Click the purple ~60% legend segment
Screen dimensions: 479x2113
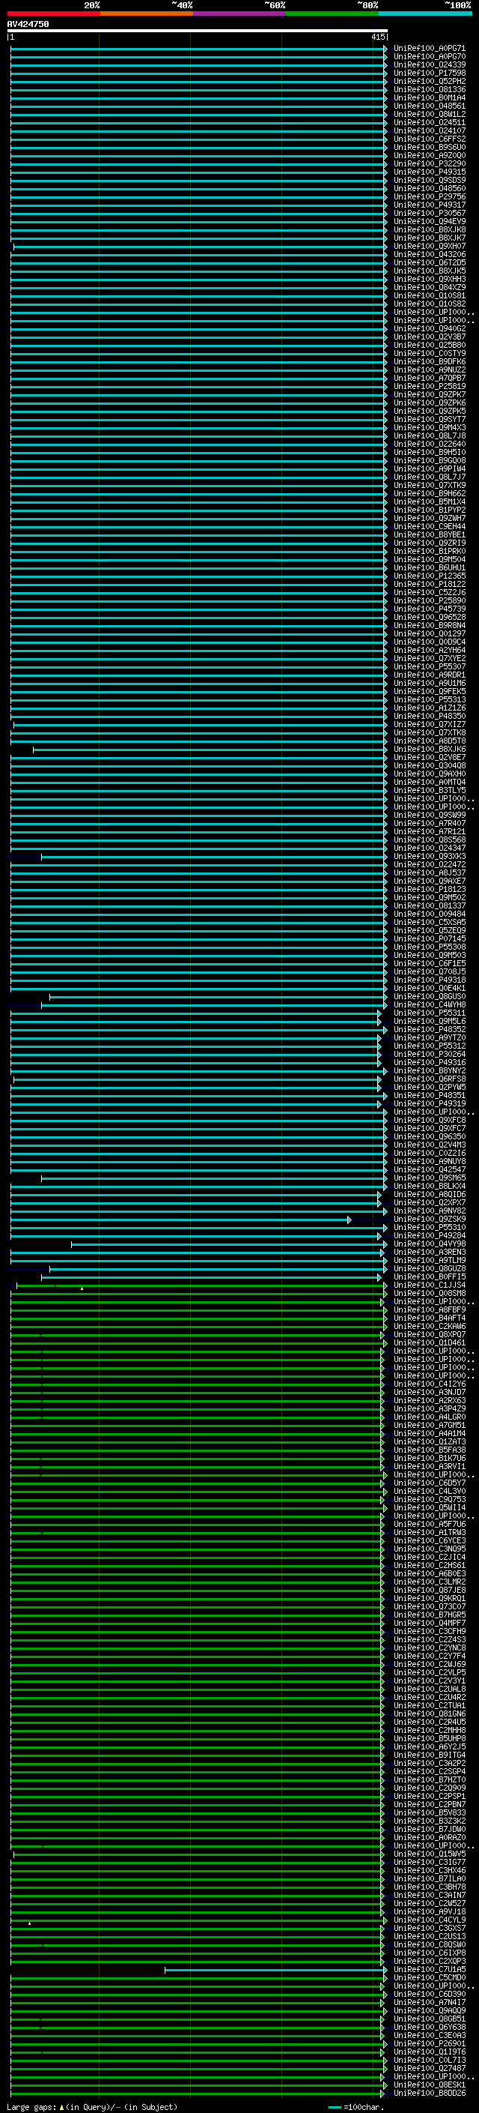(x=240, y=13)
